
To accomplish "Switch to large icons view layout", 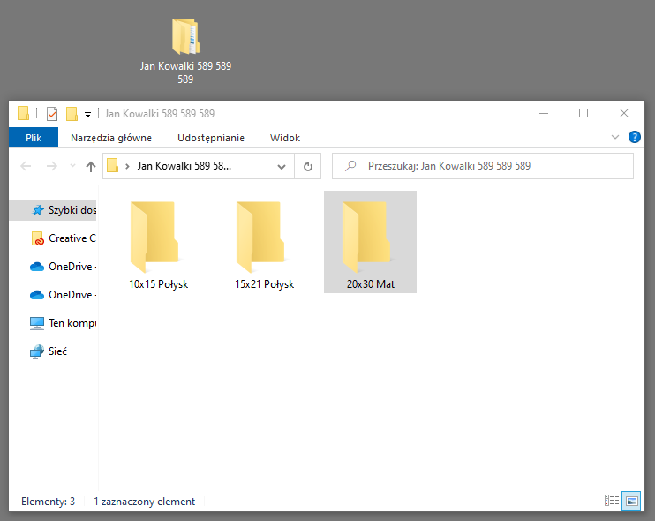I will [x=630, y=501].
